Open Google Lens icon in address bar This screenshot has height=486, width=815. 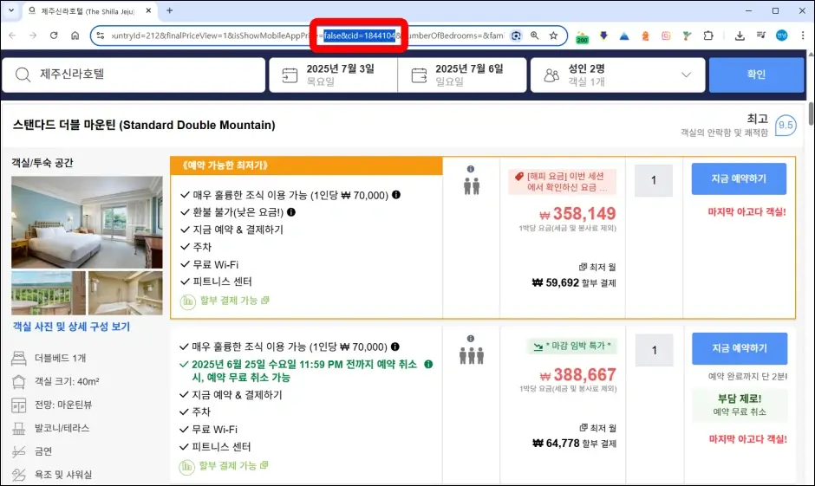[516, 36]
